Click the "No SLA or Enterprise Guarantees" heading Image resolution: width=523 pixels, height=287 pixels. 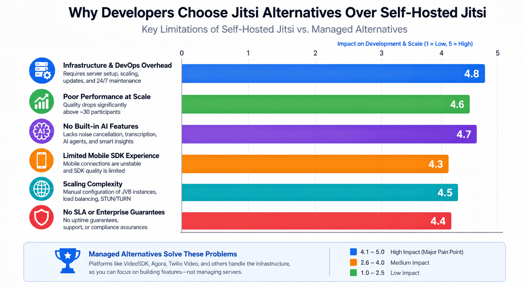[114, 212]
